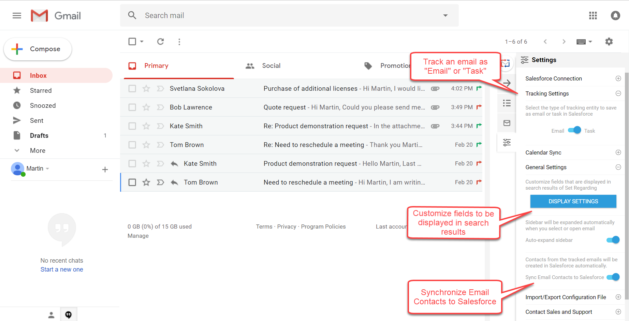Toggle Auto-expand sidebar switch
This screenshot has width=629, height=321.
(613, 240)
